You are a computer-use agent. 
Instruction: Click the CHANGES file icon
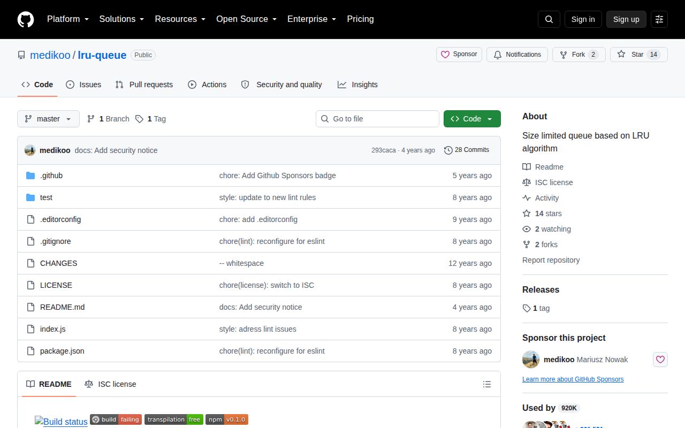point(31,263)
